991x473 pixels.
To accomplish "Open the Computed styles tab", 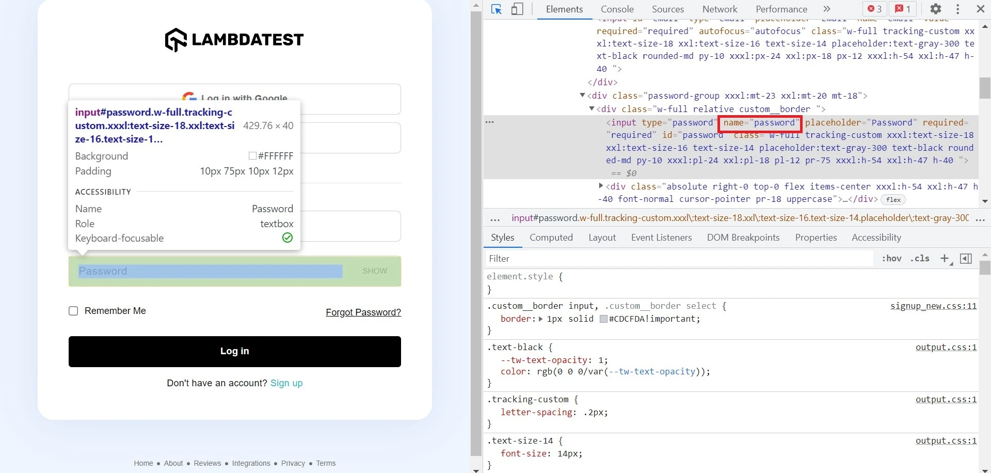I will (551, 238).
